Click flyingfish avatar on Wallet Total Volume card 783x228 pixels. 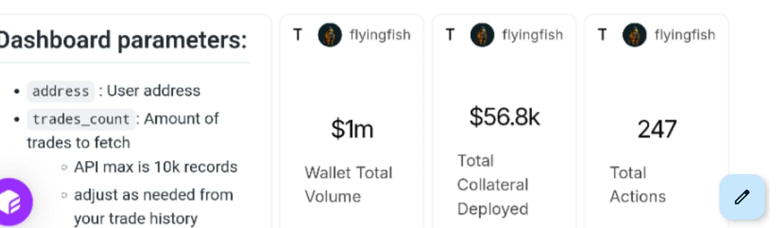point(330,35)
